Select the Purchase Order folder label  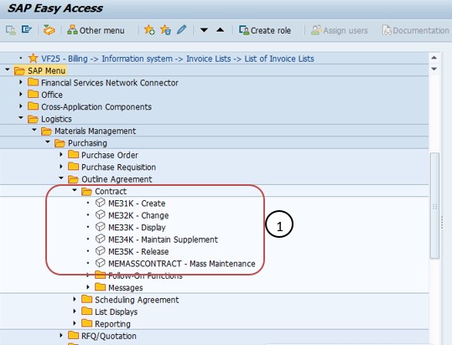110,155
